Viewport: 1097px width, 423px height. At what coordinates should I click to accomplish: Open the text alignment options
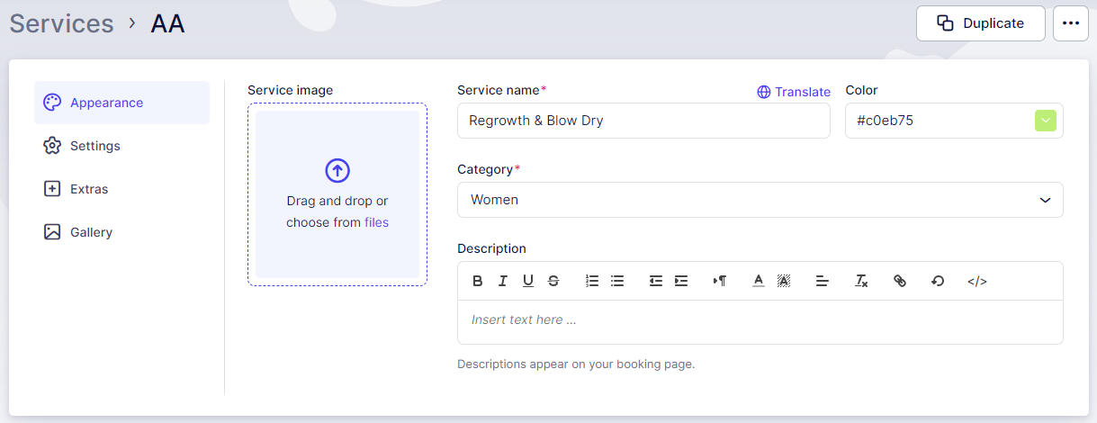click(x=823, y=281)
